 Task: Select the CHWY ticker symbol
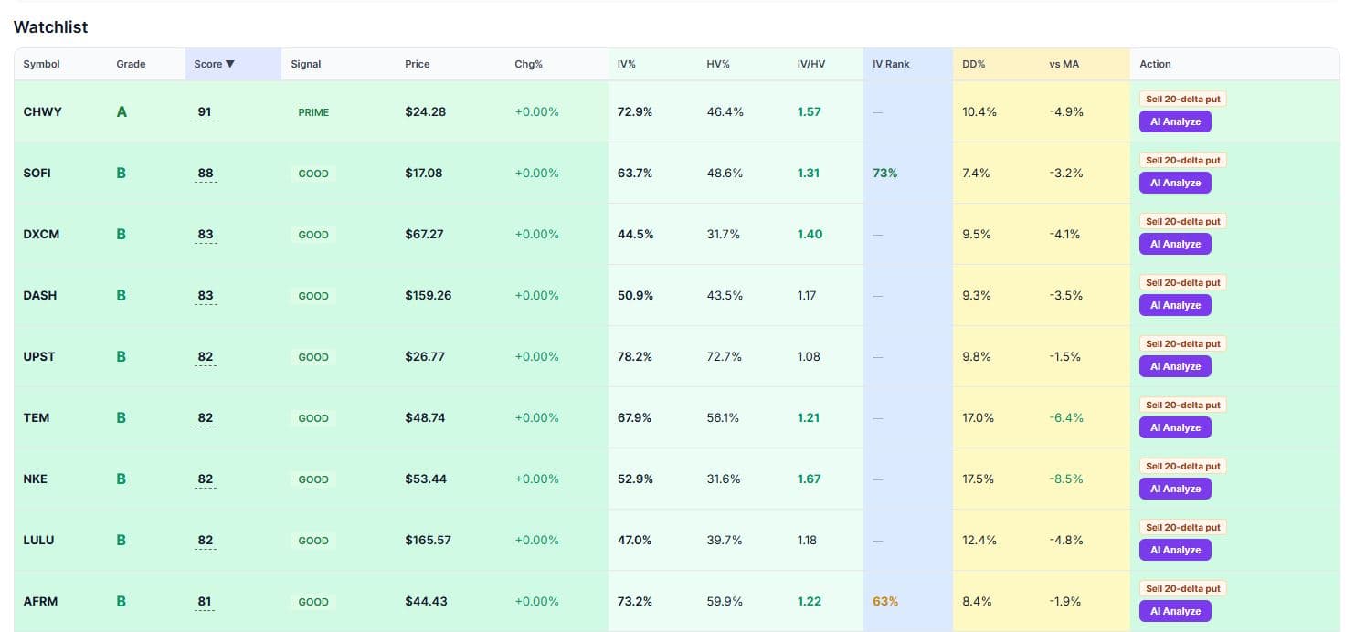click(42, 111)
